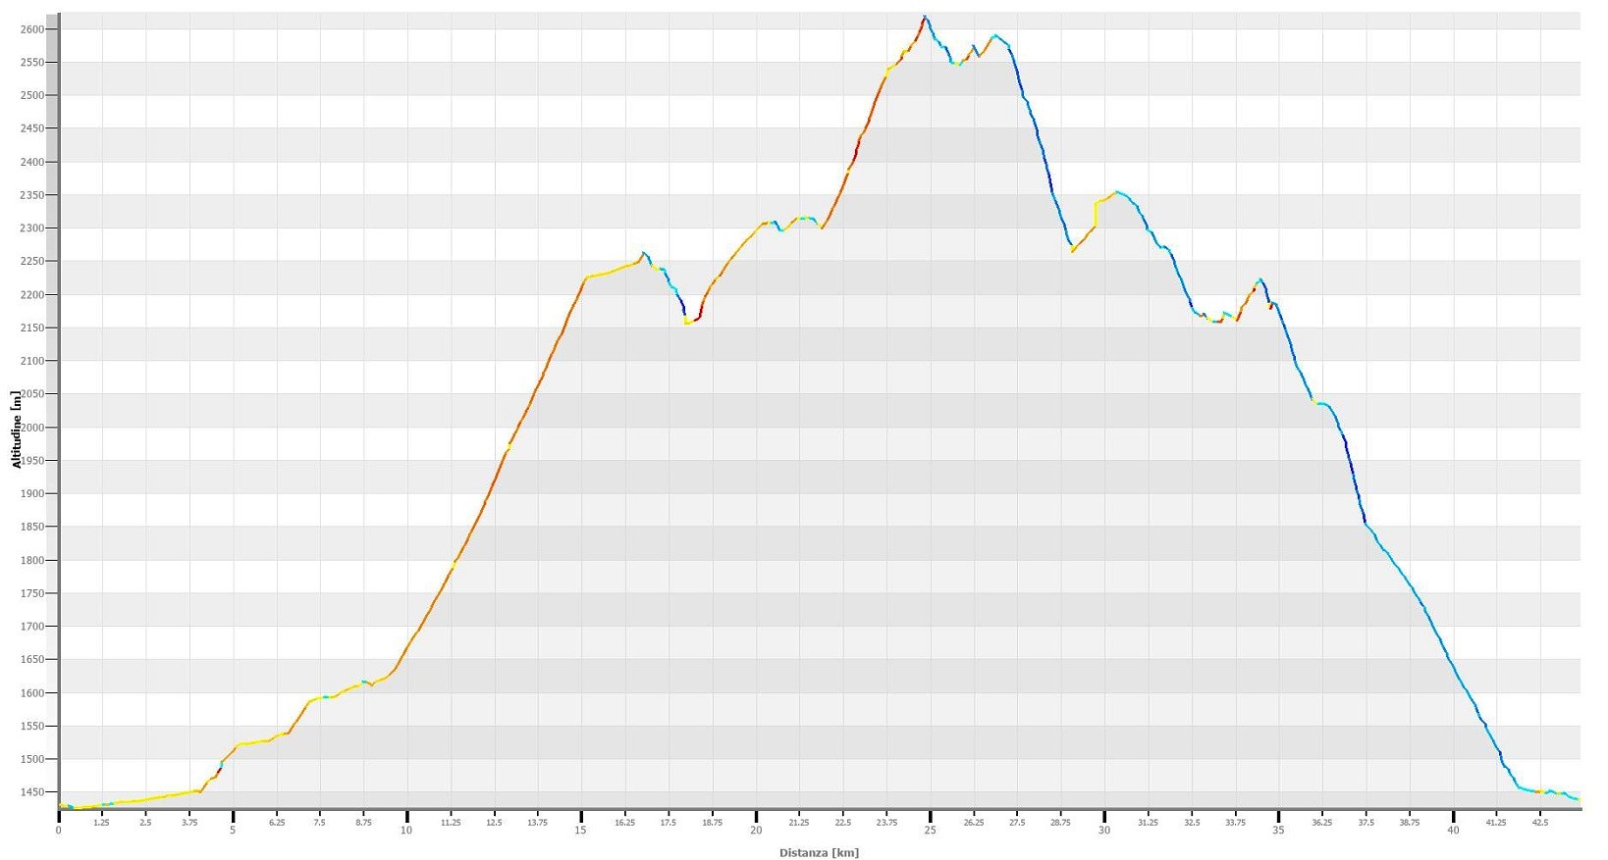
Task: Click the second summit near 27 km
Action: pos(995,35)
